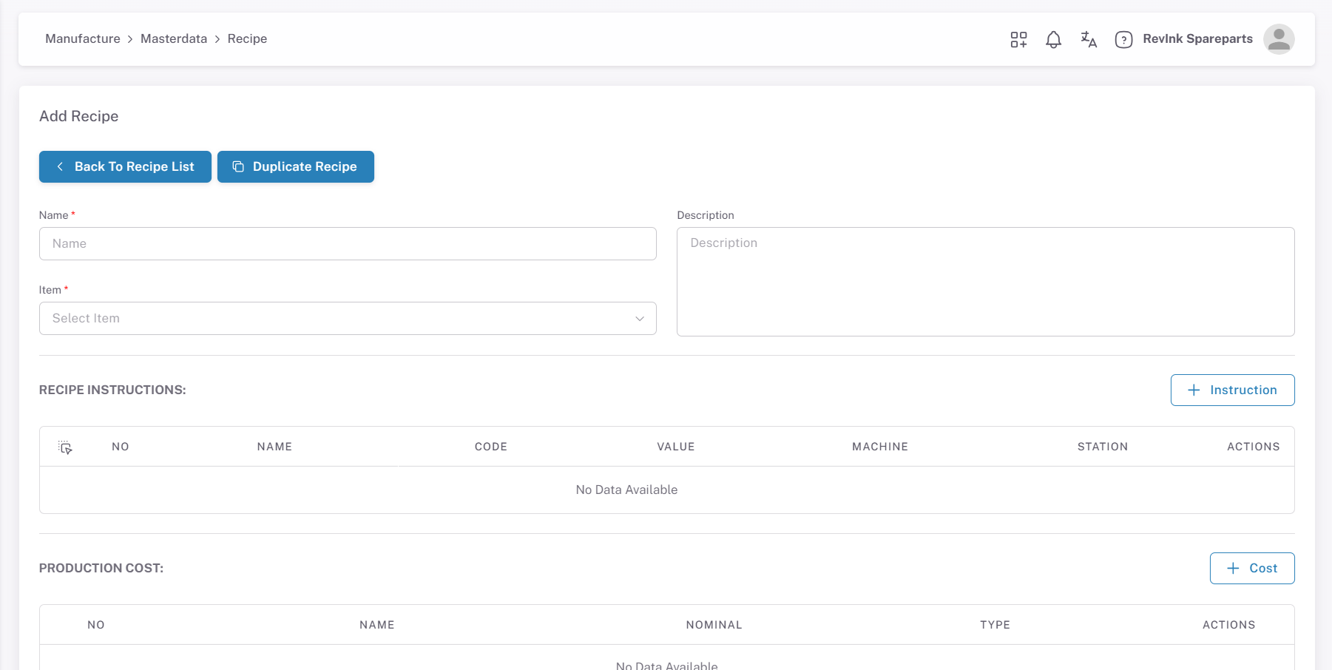Image resolution: width=1332 pixels, height=670 pixels.
Task: Add a new production Cost
Action: point(1251,568)
